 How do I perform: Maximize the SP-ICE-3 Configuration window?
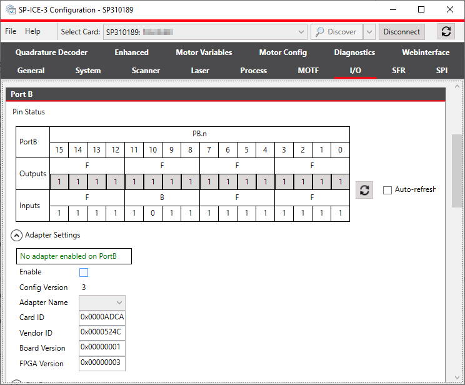tap(421, 10)
